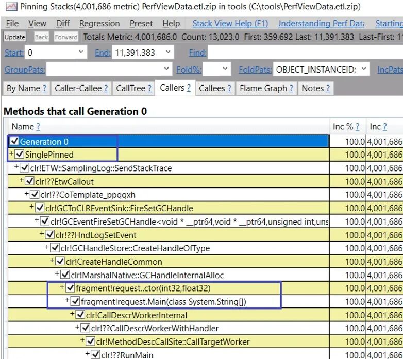Click the Callees tab help question mark

[x=229, y=89]
